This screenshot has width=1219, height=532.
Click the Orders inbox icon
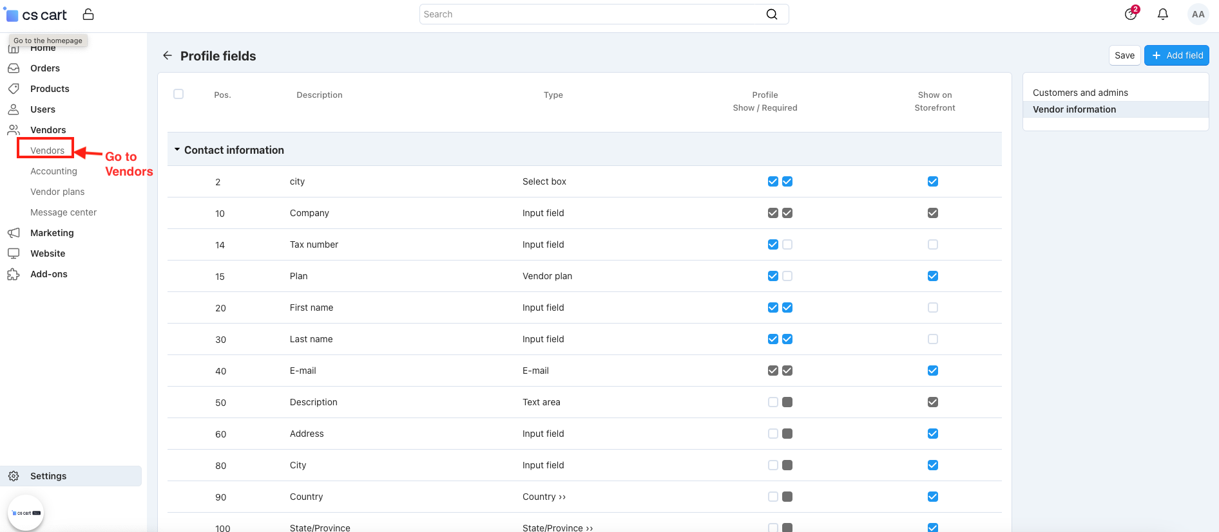pos(14,68)
